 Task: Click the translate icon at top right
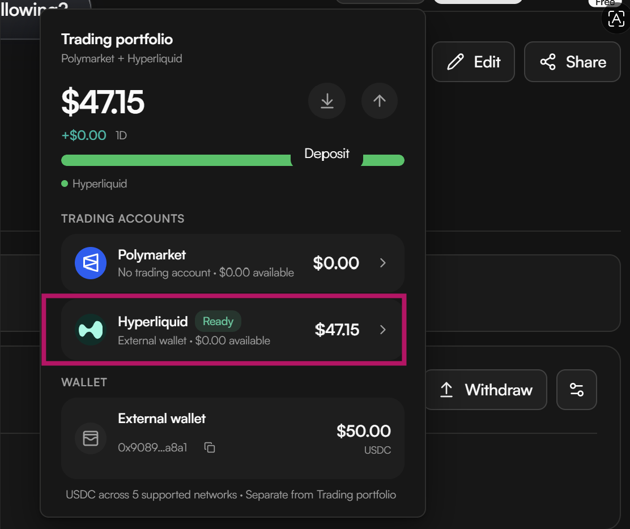point(616,19)
